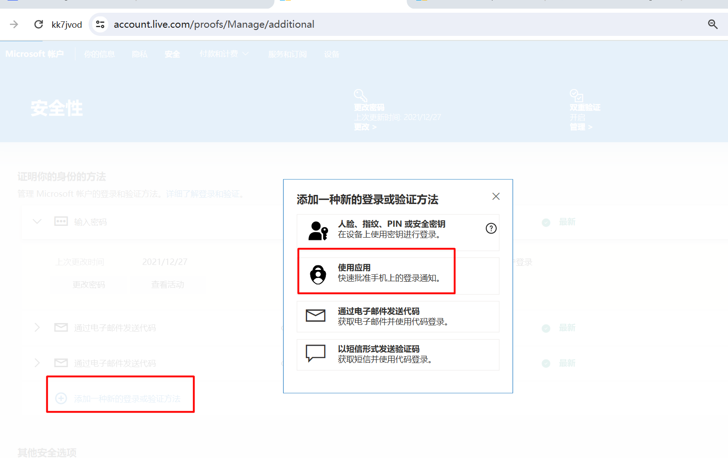Click envelope icon in second email row

[61, 363]
